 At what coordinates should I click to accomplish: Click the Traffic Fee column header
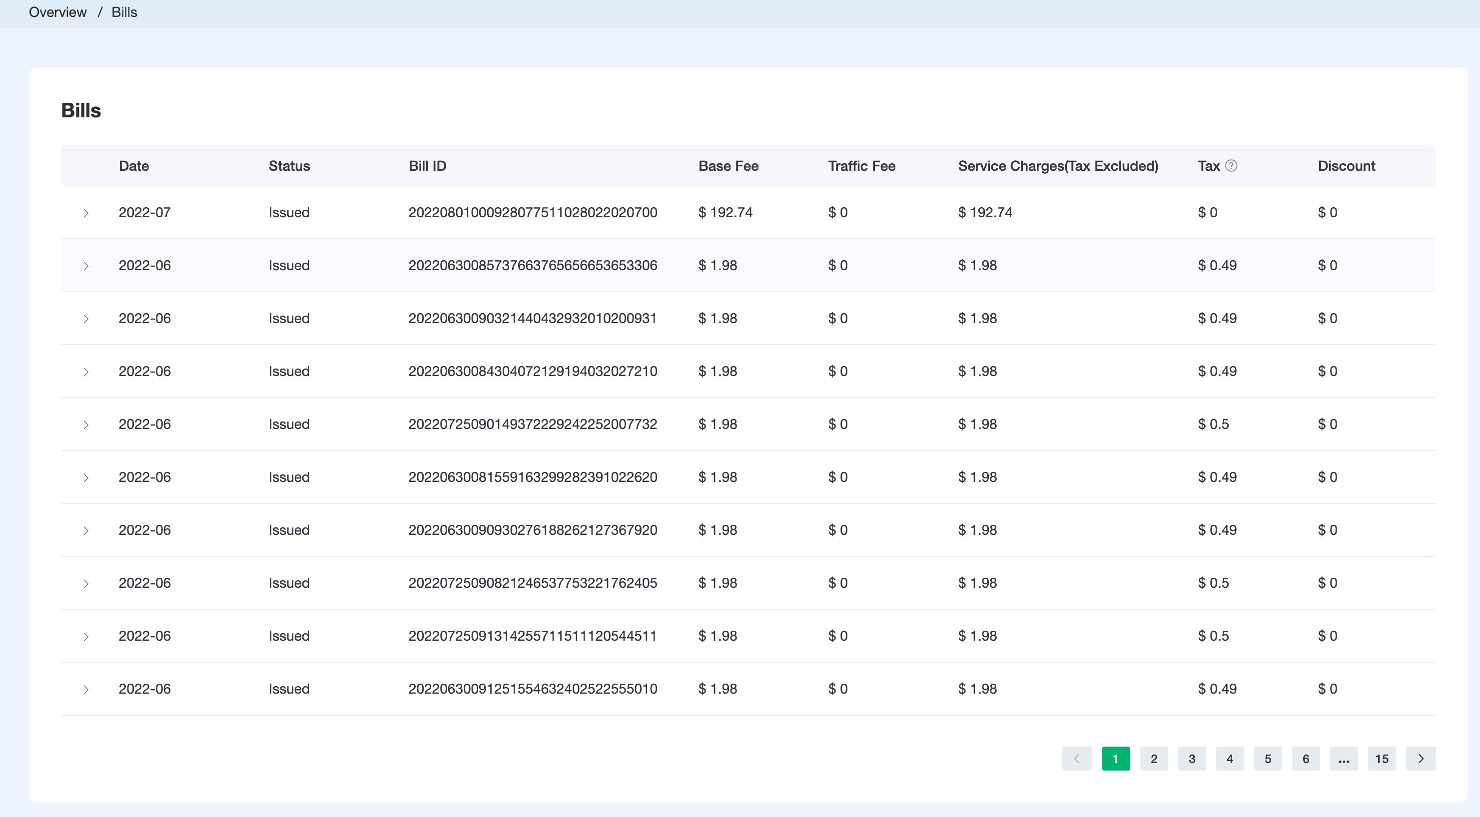point(861,166)
